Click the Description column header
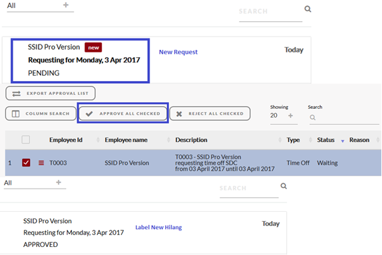The height and width of the screenshot is (255, 382). pyautogui.click(x=191, y=139)
